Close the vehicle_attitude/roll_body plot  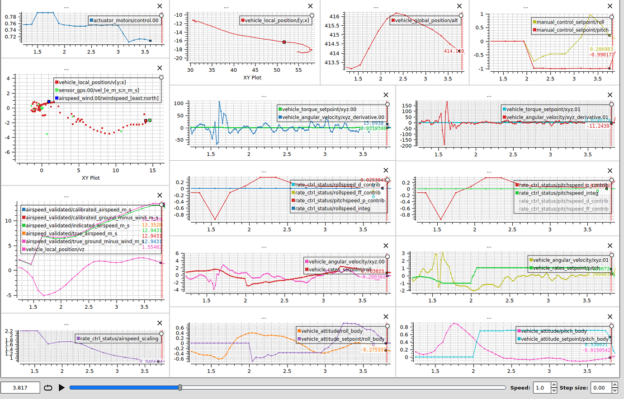pos(386,316)
